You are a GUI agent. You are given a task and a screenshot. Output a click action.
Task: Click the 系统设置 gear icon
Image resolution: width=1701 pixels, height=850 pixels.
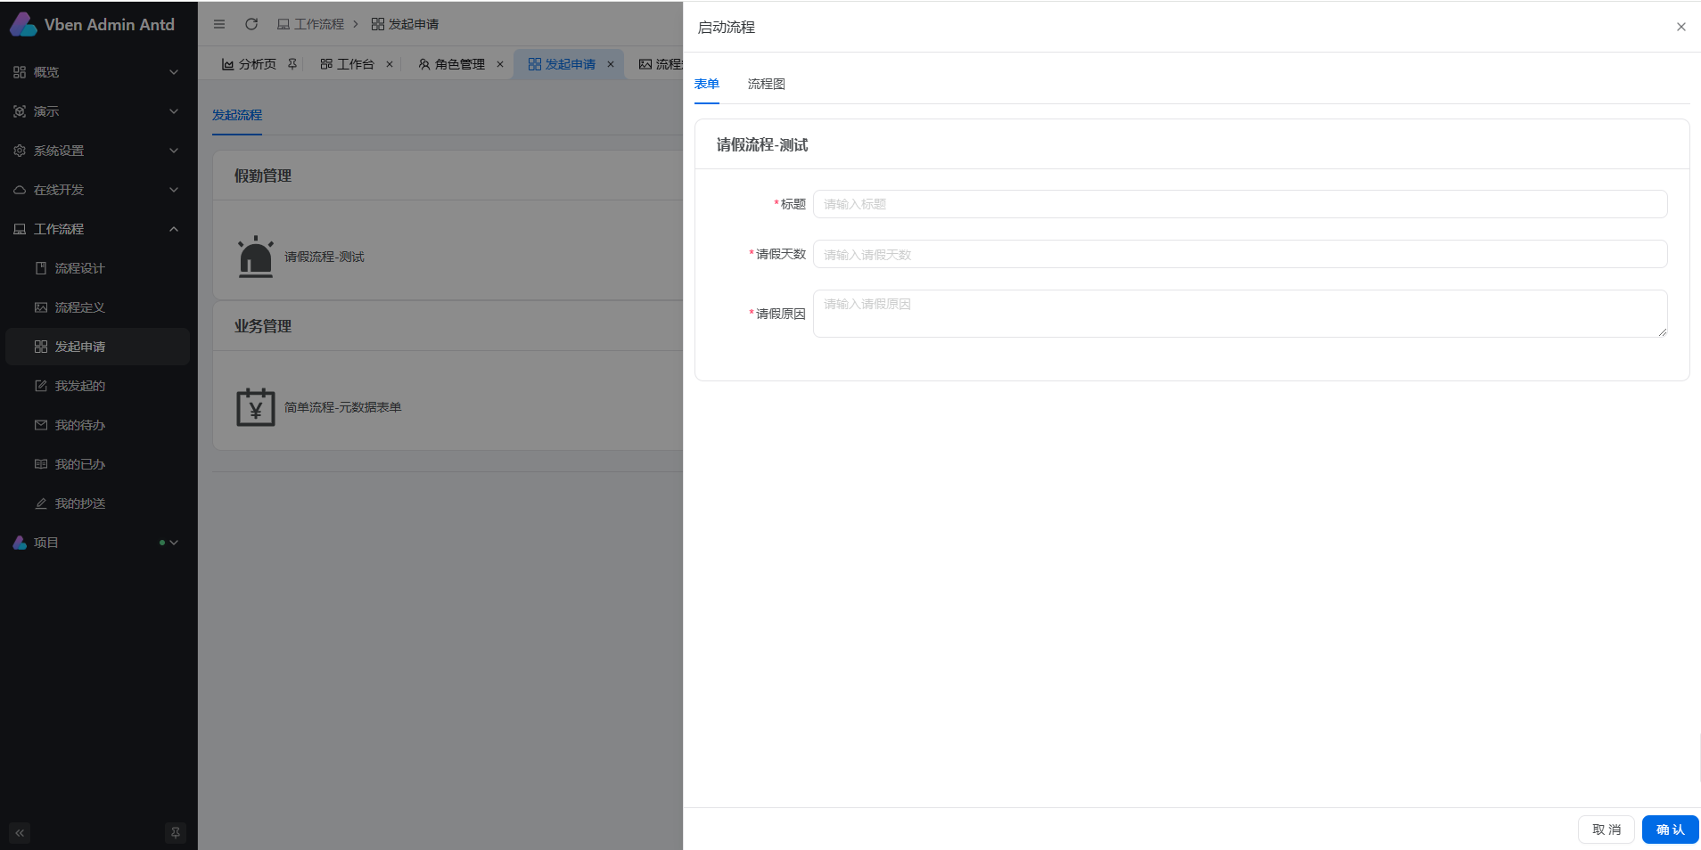20,151
